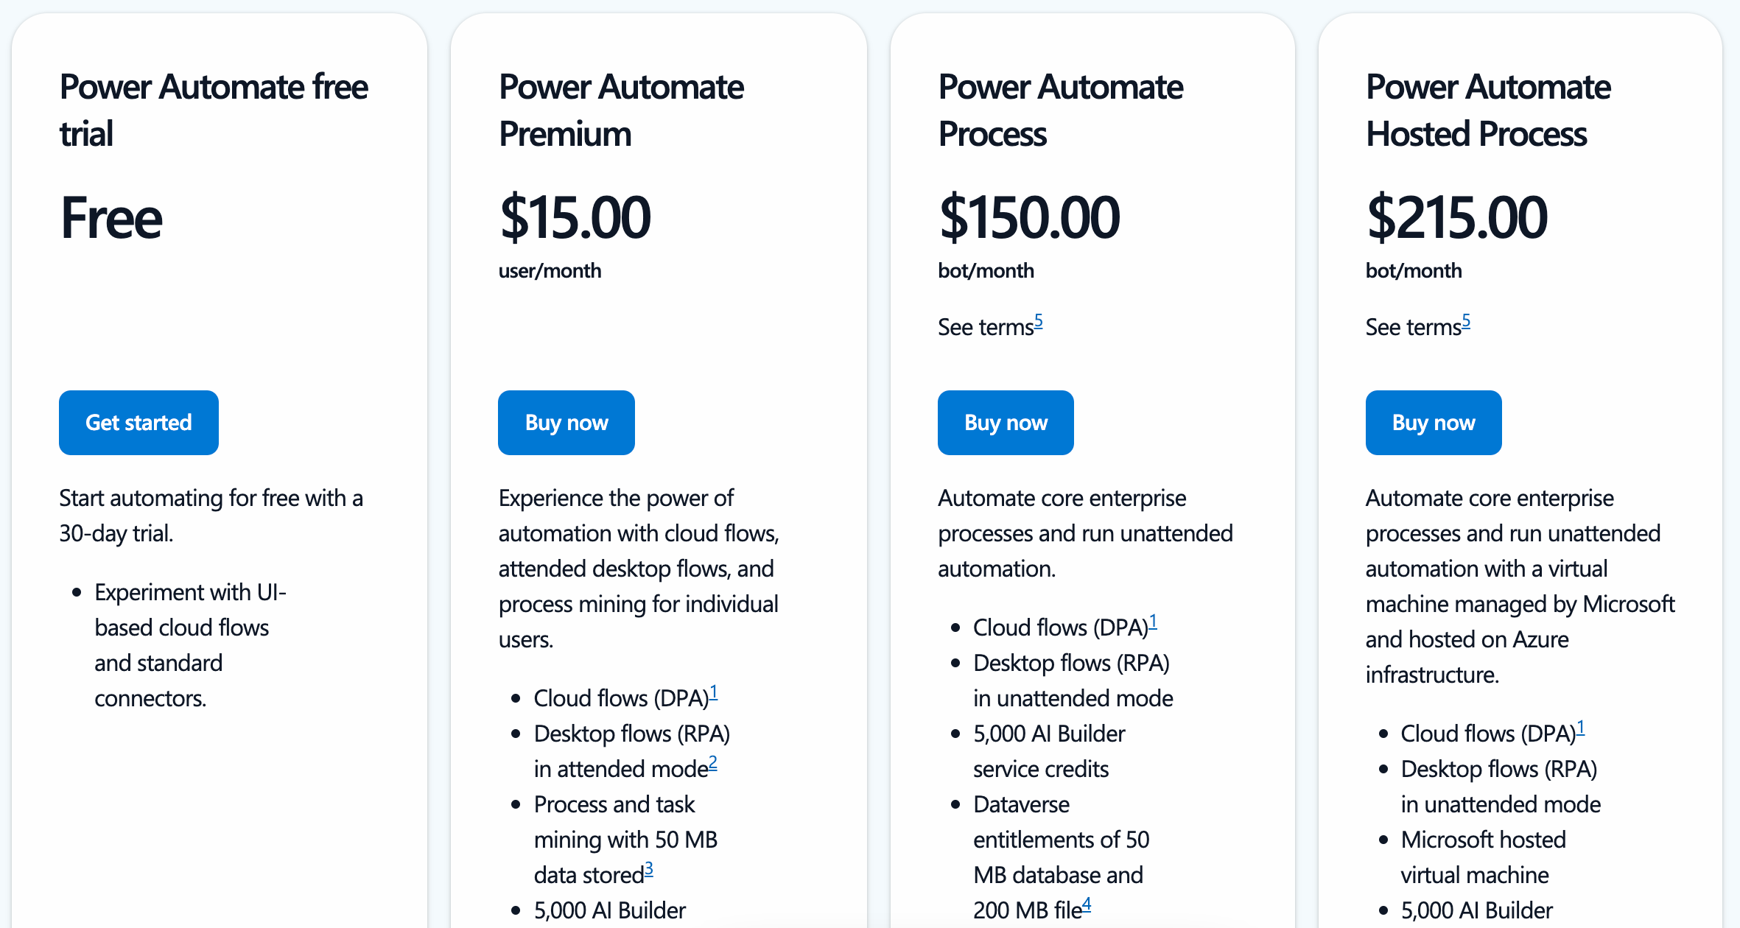This screenshot has width=1740, height=928.
Task: Select the Power Automate Hosted Process heading
Action: pyautogui.click(x=1488, y=110)
